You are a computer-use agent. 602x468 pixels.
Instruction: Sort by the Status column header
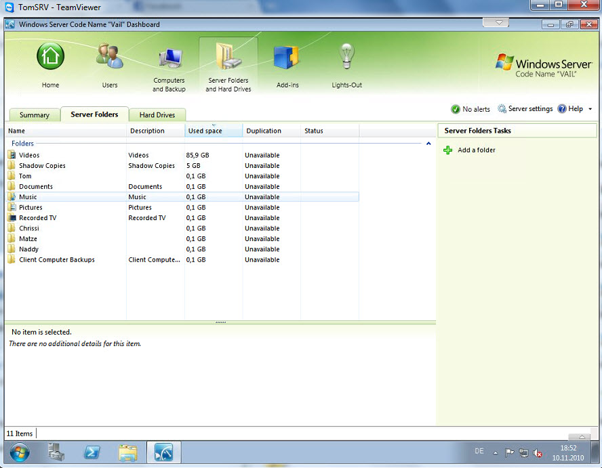click(329, 131)
